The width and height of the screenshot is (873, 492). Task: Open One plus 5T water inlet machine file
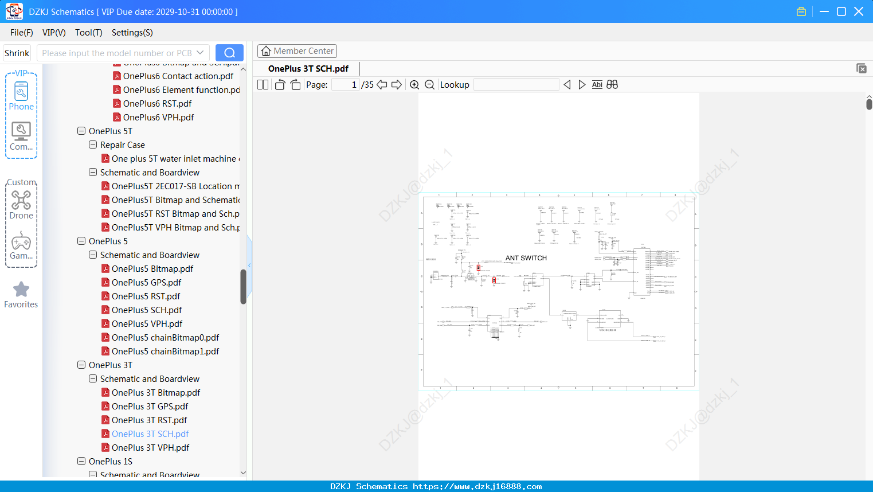[x=170, y=158]
